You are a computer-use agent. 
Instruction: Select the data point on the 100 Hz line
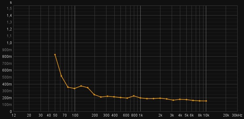coord(74,89)
